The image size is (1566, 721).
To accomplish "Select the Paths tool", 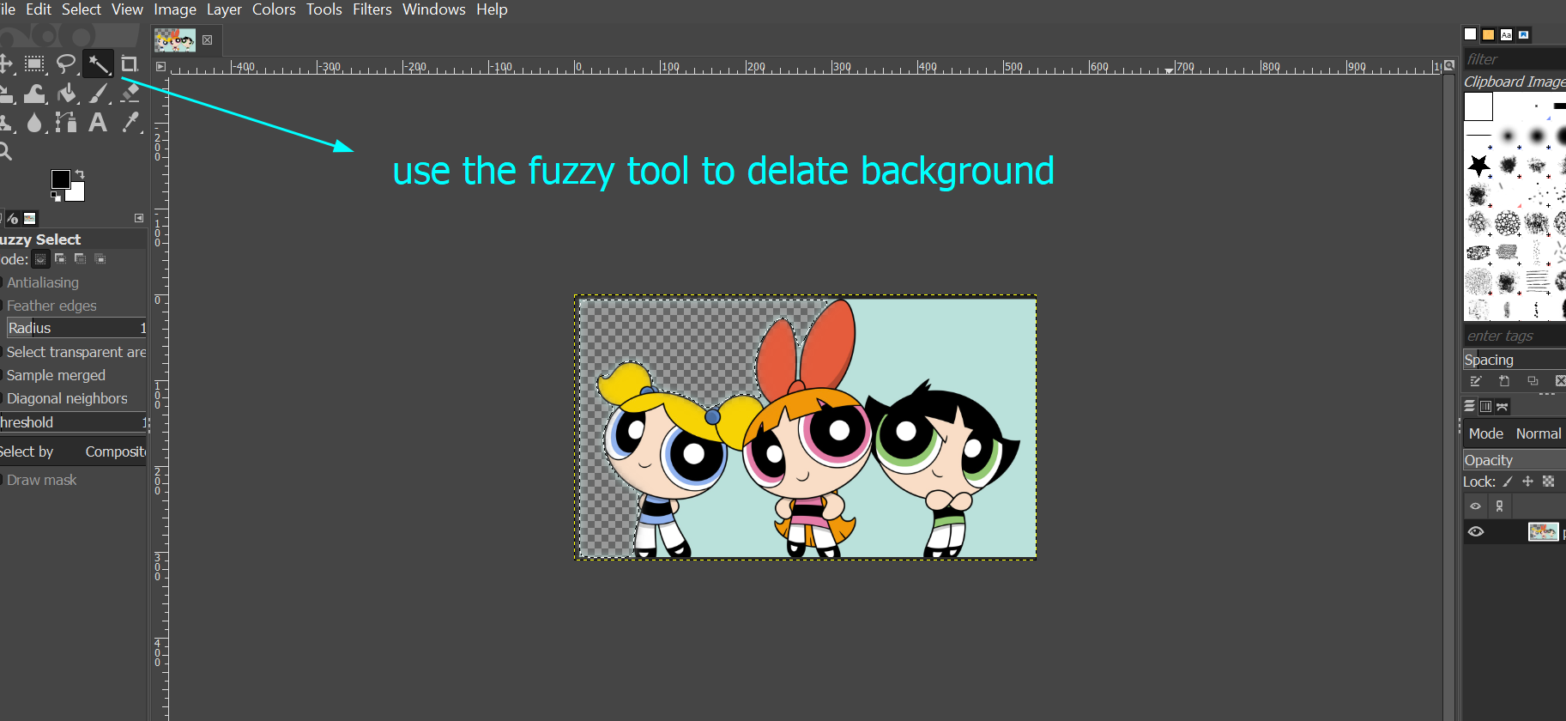I will 66,123.
